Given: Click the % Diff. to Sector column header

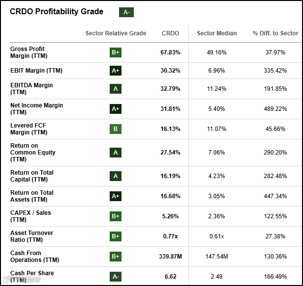Looking at the screenshot, I should tap(275, 33).
